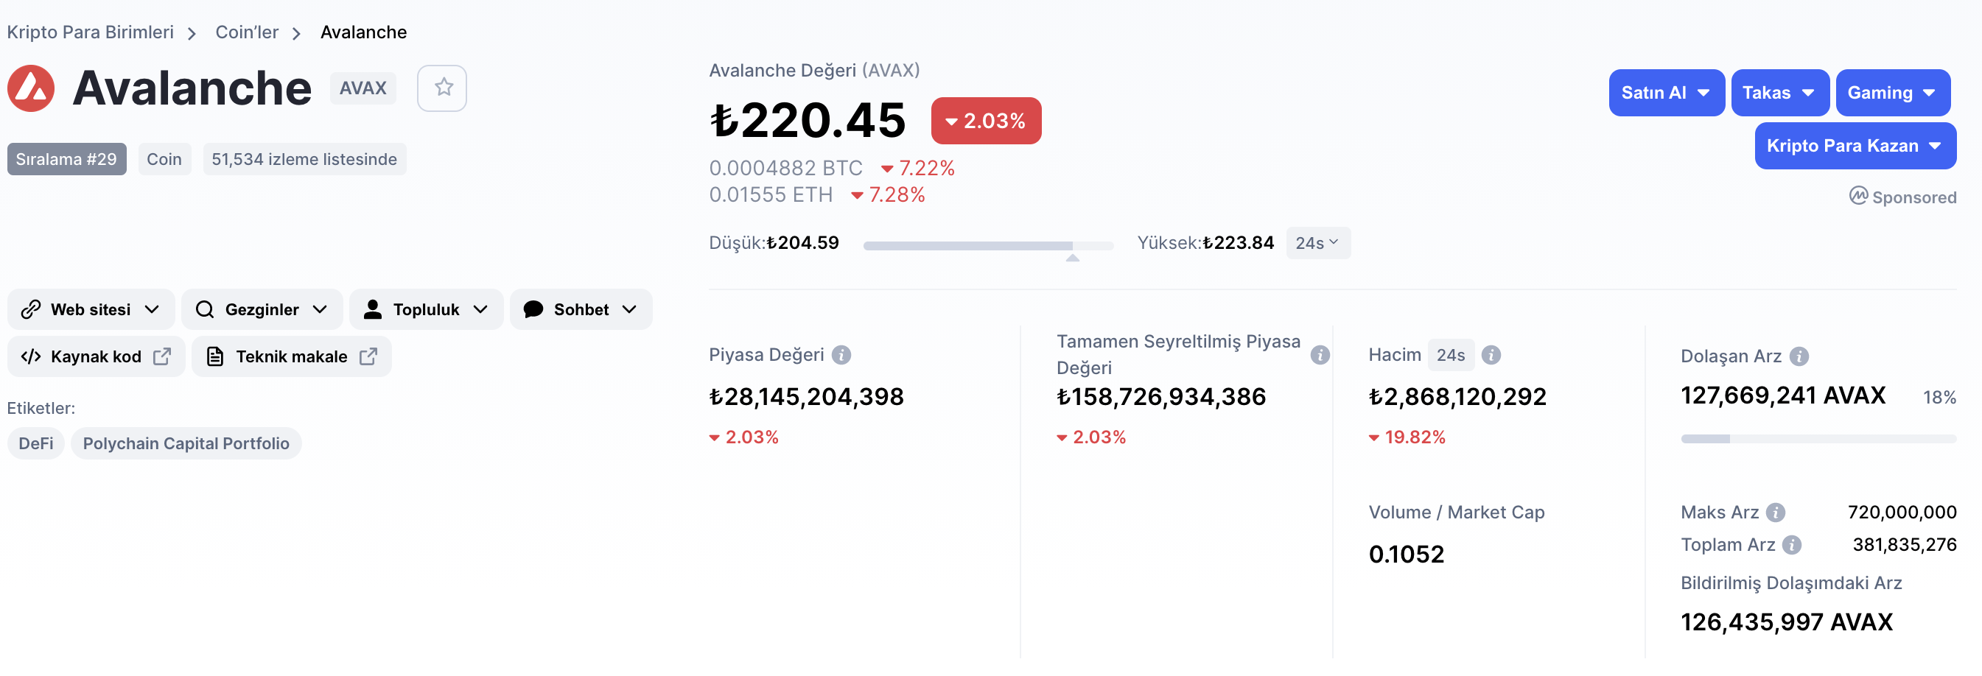This screenshot has width=1982, height=676.
Task: Add Avalanche to watchlist with star icon
Action: coord(441,88)
